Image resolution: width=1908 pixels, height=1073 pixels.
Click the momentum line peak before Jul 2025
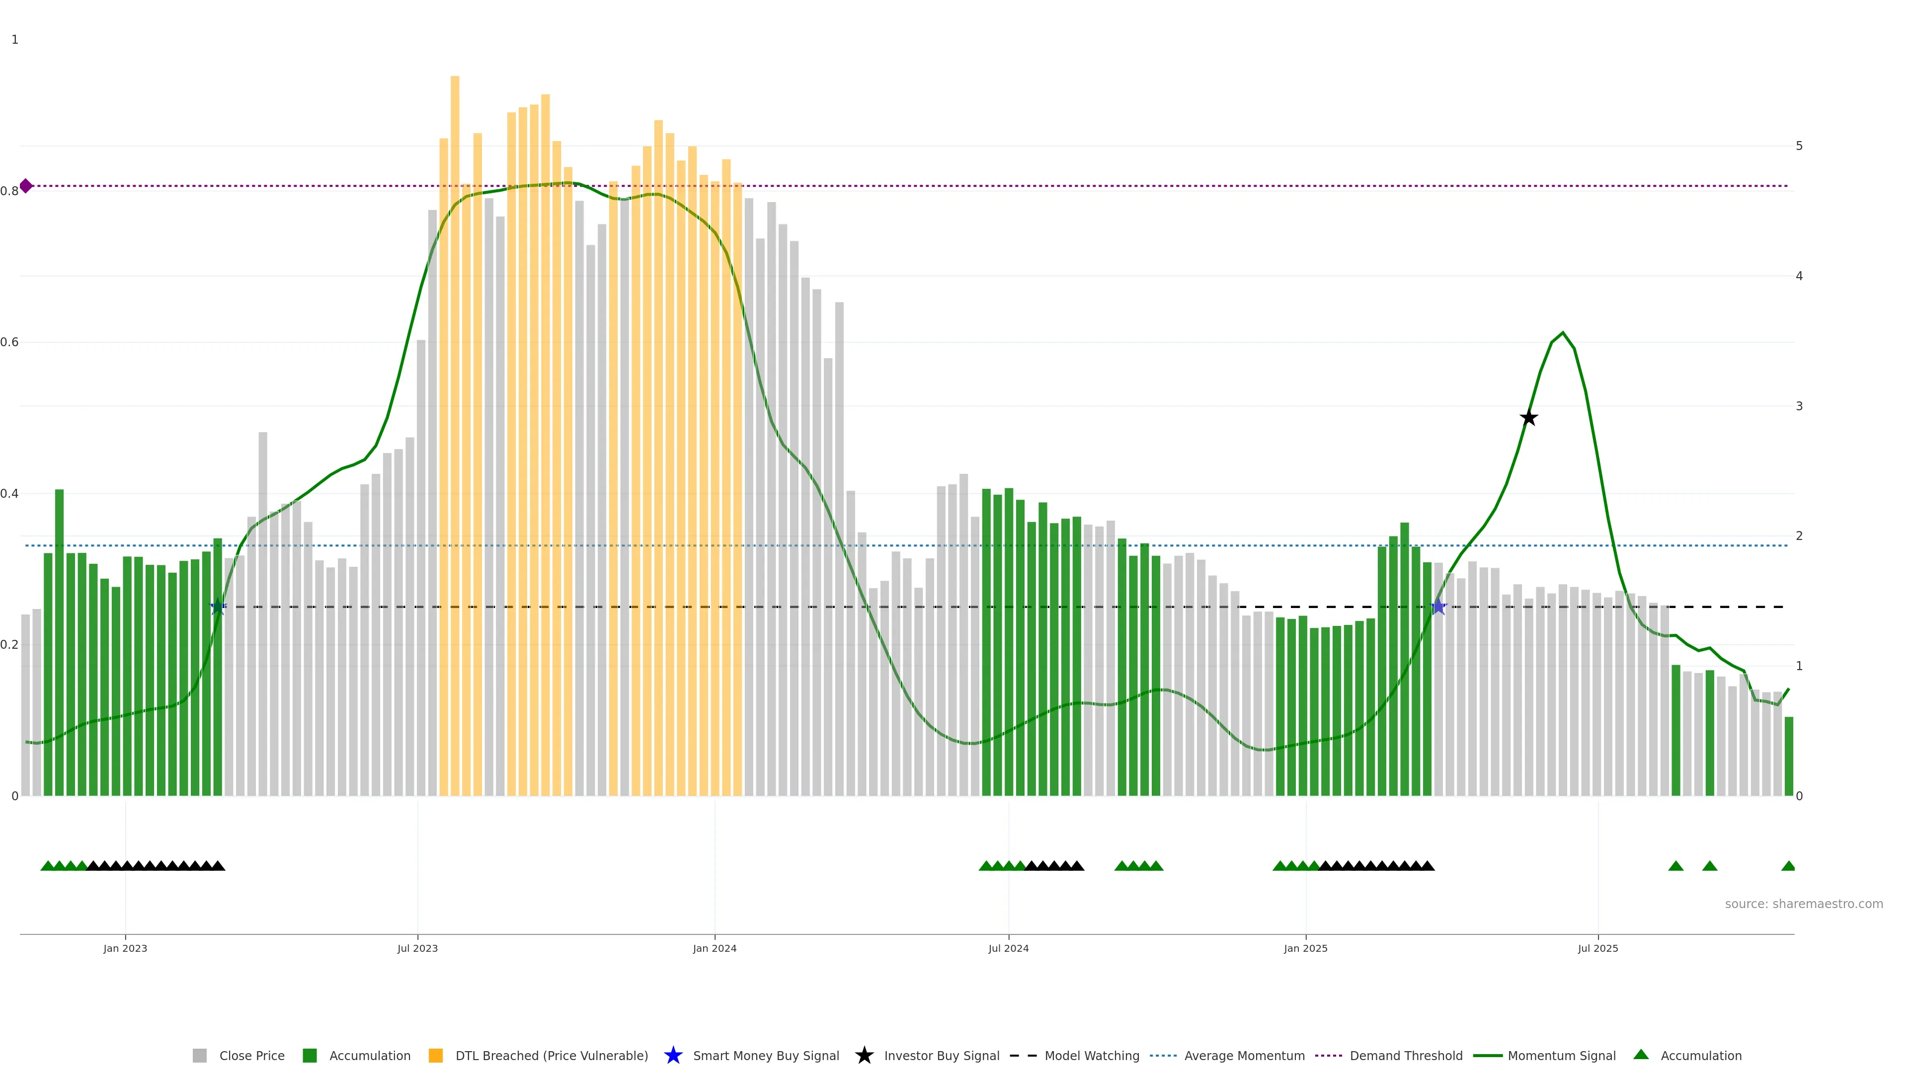click(1563, 333)
